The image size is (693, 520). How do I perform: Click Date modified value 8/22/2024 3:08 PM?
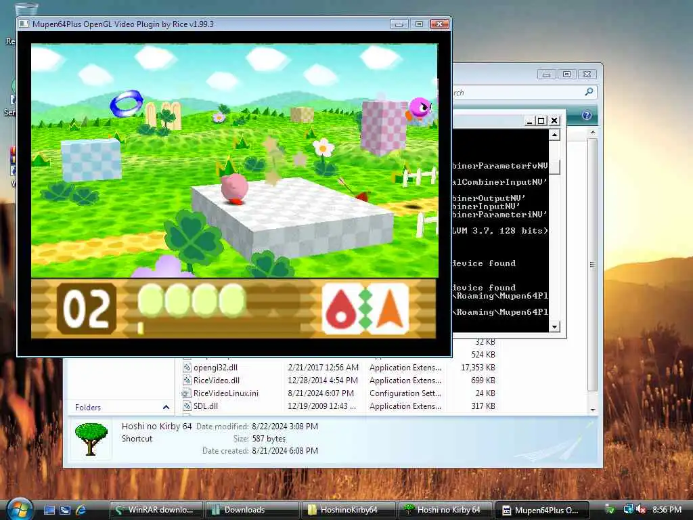click(285, 427)
